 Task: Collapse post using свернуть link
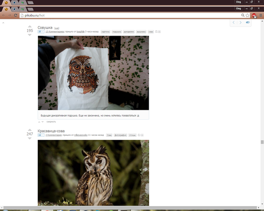click(51, 122)
